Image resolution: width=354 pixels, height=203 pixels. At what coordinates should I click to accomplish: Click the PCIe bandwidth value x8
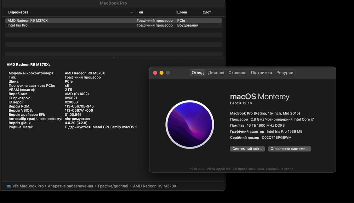coord(67,86)
